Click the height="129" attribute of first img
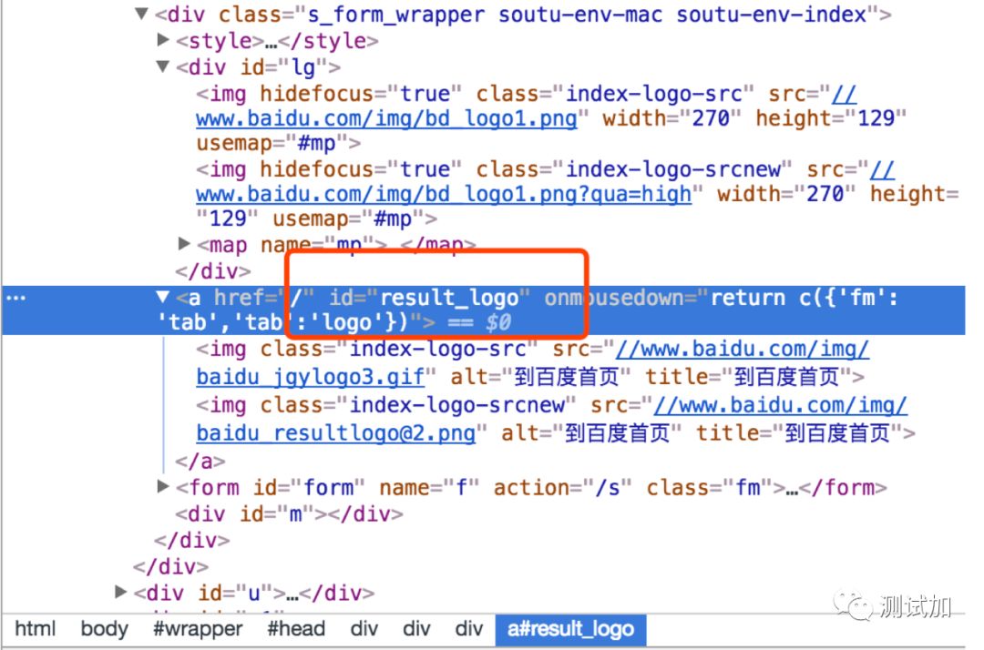Screen dimensions: 984x650 tap(831, 117)
